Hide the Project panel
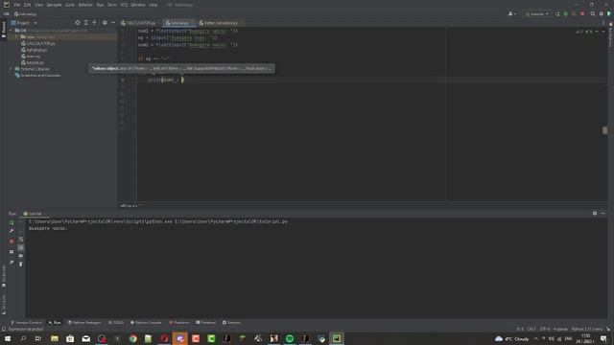 point(113,23)
